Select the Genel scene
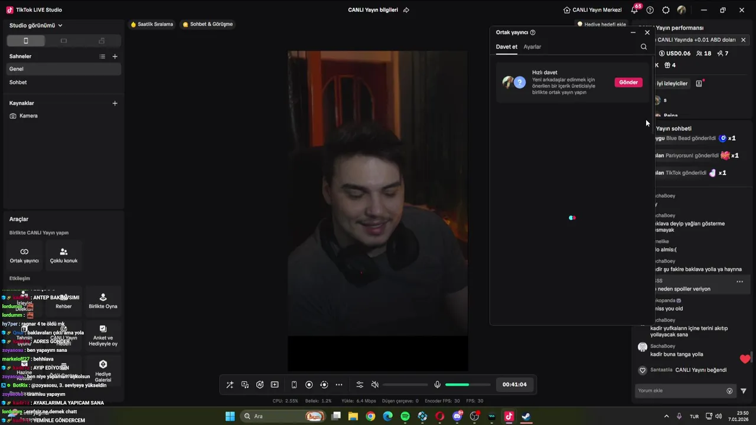 [64, 69]
